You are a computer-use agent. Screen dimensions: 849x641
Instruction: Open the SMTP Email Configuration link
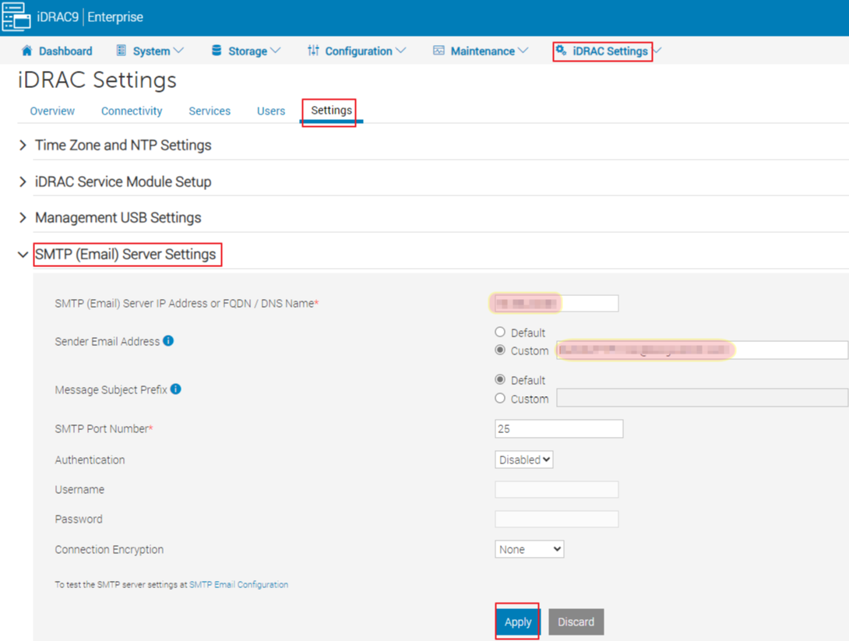tap(239, 585)
